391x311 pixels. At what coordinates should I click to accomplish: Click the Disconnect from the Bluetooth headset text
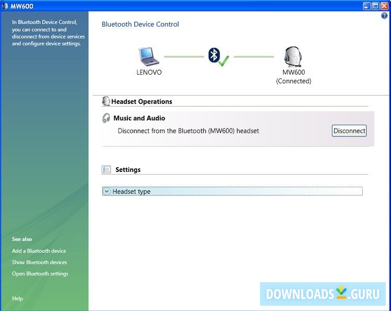(188, 131)
